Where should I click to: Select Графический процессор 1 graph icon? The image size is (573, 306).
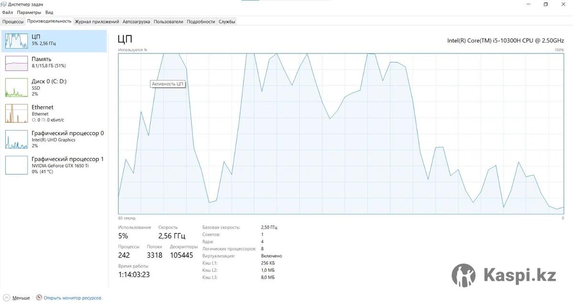pyautogui.click(x=17, y=165)
